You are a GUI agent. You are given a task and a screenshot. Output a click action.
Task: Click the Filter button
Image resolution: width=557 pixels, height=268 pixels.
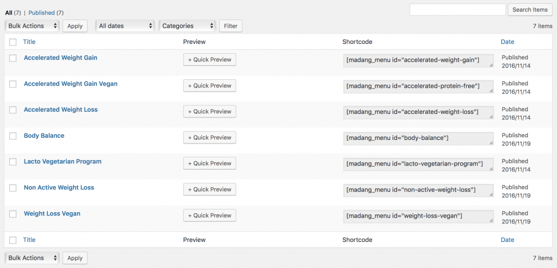tap(231, 26)
